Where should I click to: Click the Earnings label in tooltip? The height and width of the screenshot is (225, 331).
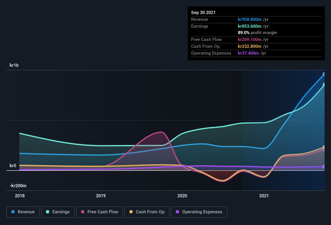200,26
